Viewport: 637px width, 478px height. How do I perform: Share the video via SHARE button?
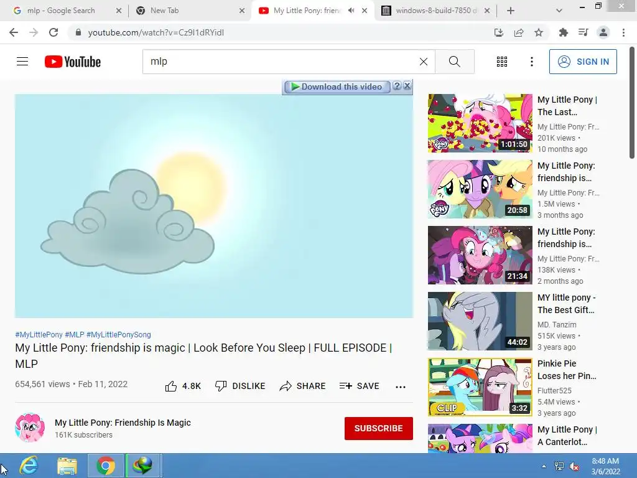coord(303,386)
